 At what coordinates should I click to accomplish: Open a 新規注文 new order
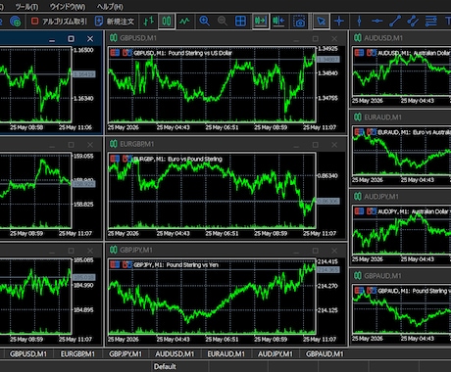pos(115,22)
